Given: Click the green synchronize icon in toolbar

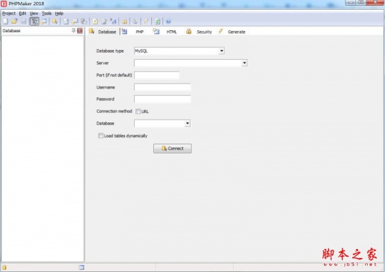Looking at the screenshot, I should click(x=157, y=21).
